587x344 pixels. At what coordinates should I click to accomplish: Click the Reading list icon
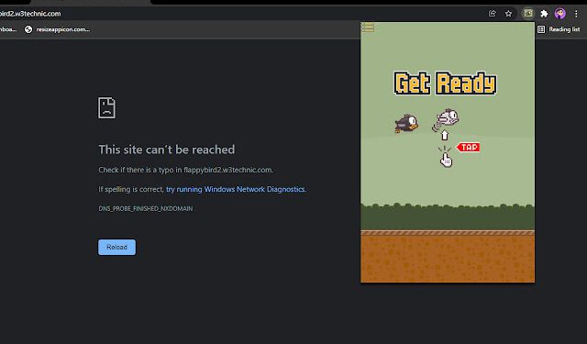click(x=541, y=29)
